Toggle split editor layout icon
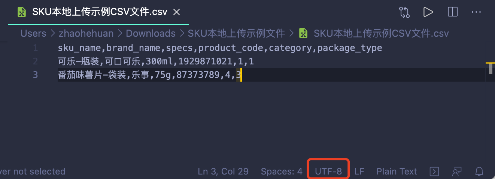 click(x=453, y=12)
